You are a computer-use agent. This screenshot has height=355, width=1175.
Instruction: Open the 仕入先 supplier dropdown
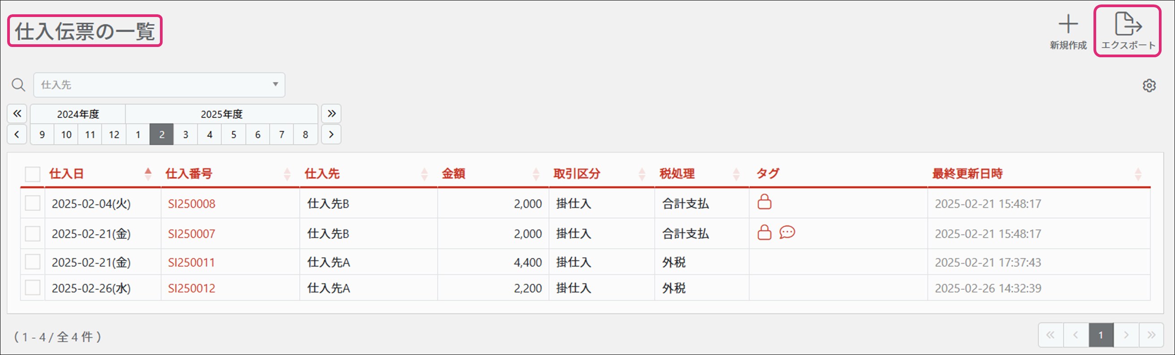pos(159,85)
